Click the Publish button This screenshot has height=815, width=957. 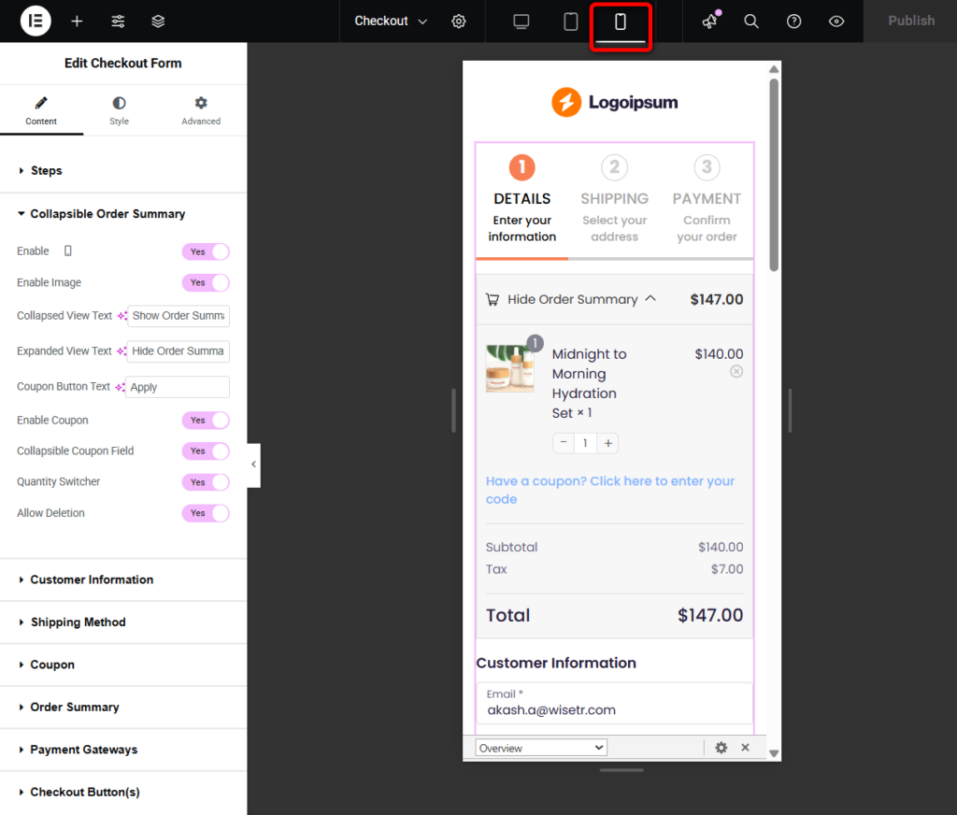[x=910, y=21]
